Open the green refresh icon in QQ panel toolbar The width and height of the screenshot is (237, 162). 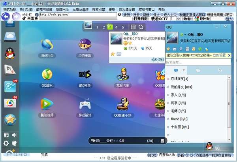pyautogui.click(x=200, y=49)
